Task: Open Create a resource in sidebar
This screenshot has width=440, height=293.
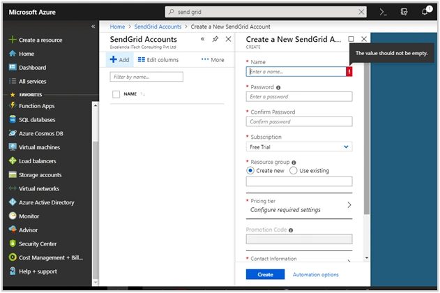Action: point(40,40)
